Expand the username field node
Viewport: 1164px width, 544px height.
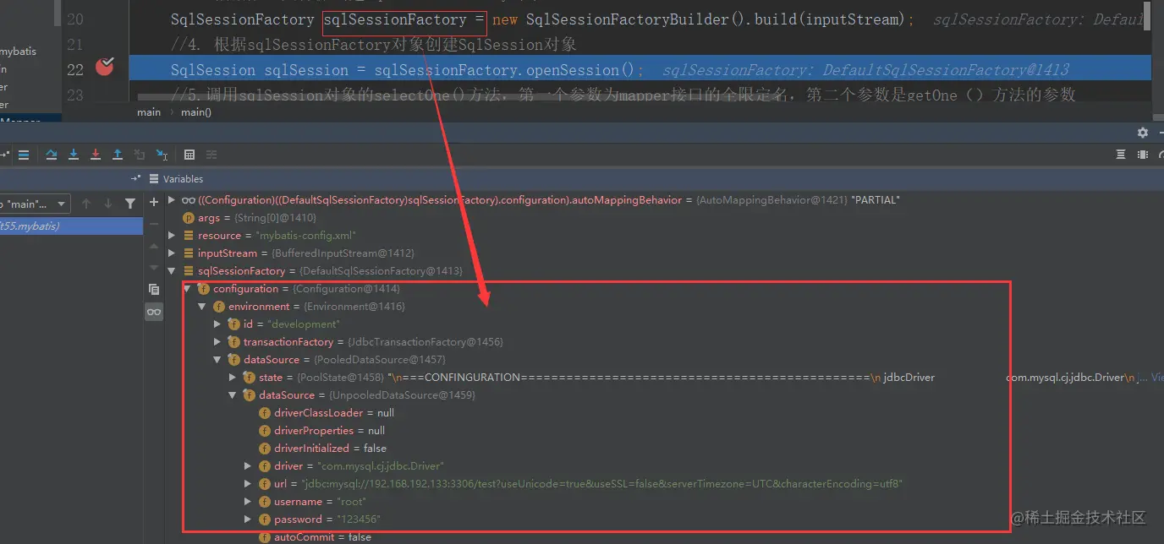[x=248, y=502]
